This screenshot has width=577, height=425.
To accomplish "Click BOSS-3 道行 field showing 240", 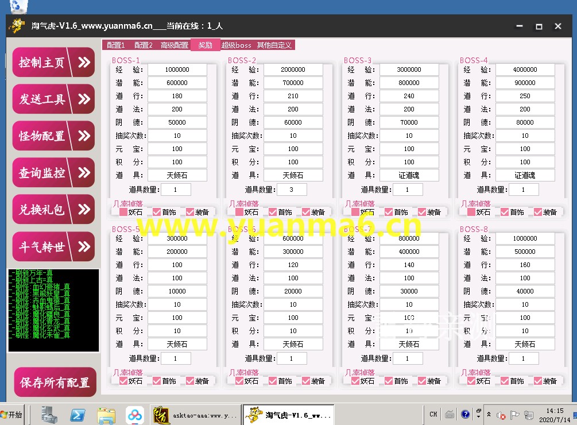I will 409,96.
